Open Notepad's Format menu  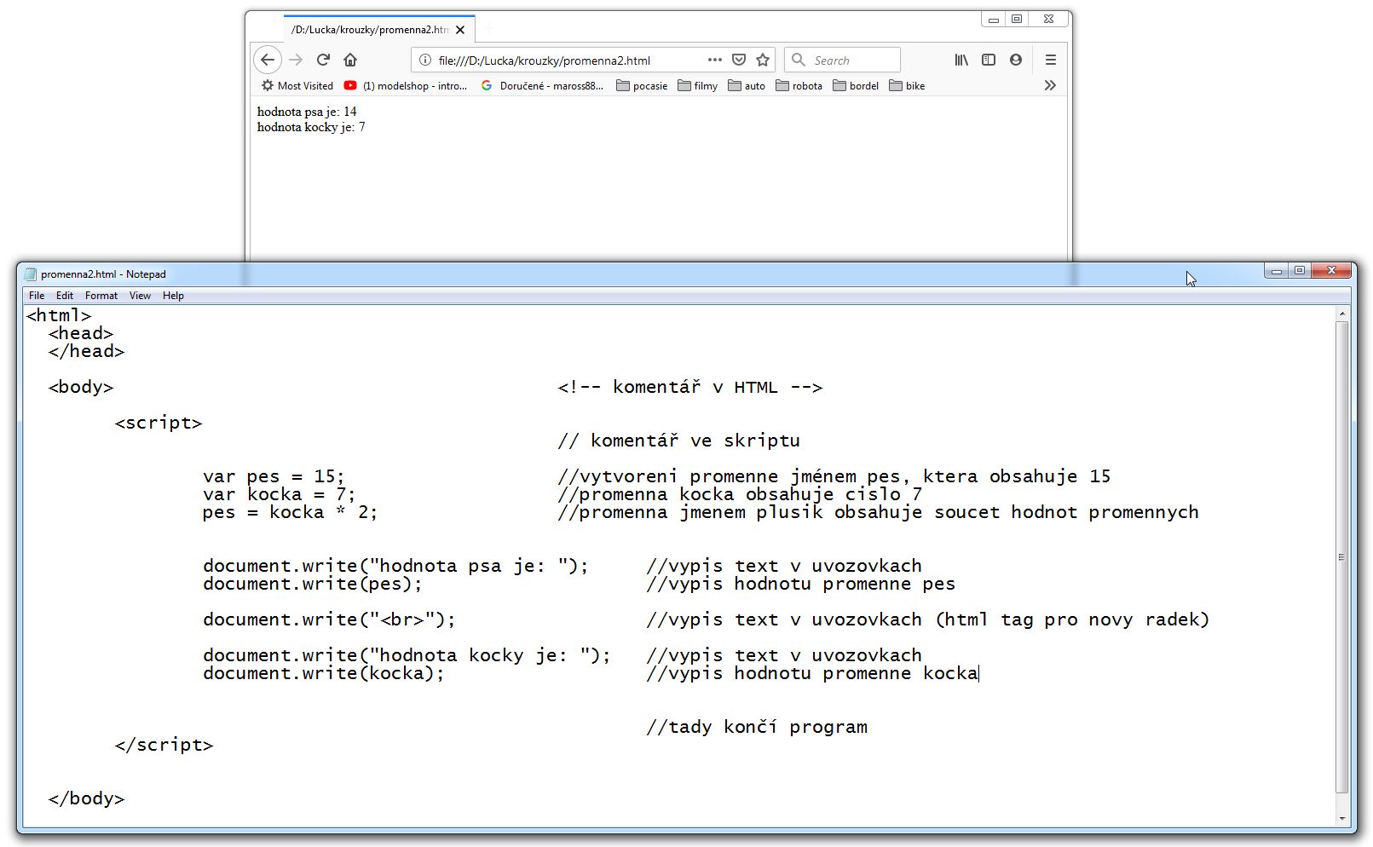pyautogui.click(x=101, y=296)
